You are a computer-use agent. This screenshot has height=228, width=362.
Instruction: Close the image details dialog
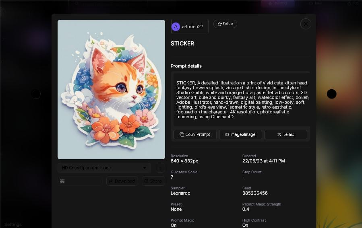point(306,24)
